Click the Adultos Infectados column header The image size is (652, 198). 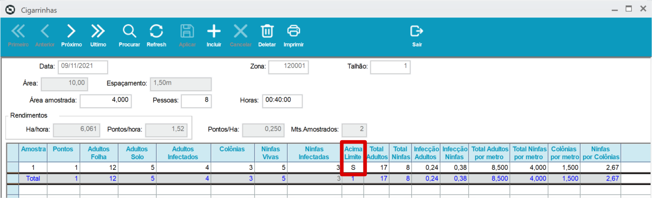point(183,152)
